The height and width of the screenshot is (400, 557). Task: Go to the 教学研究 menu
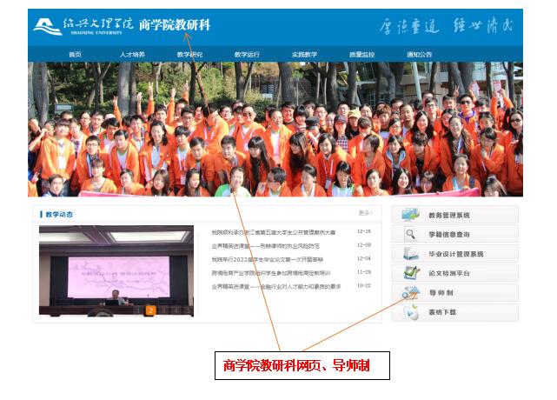click(189, 55)
